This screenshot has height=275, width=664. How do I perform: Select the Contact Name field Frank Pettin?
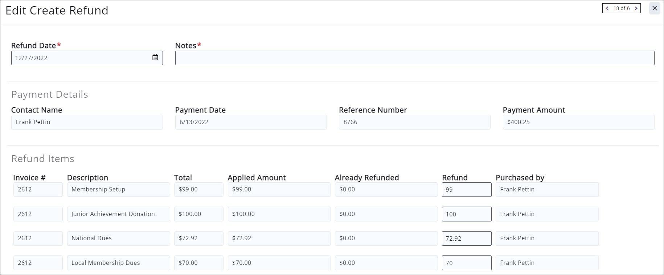tap(87, 122)
